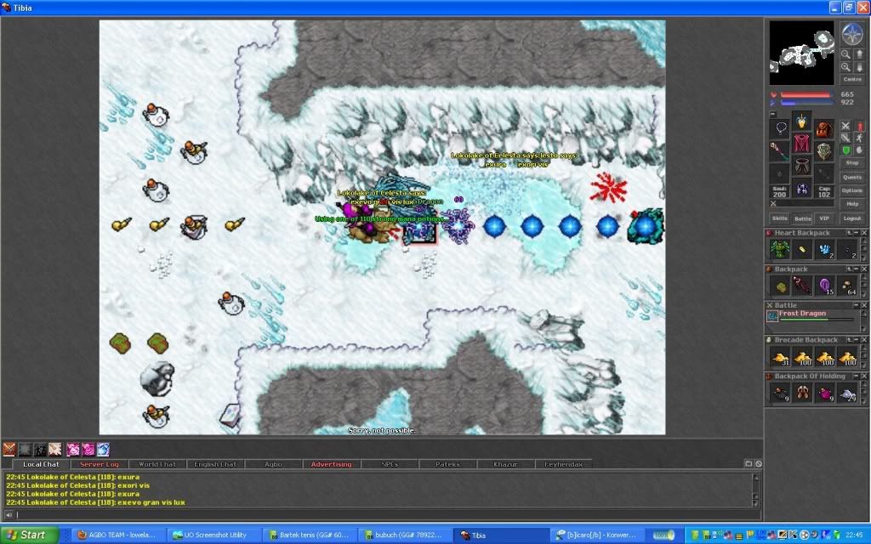Select the amulet equipment slot
Image resolution: width=871 pixels, height=544 pixels.
point(781,127)
